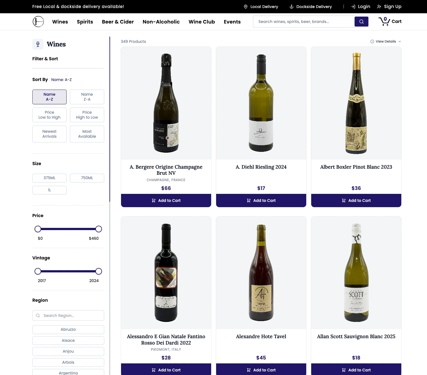Click the Dockside Delivery anchor icon

tap(292, 7)
